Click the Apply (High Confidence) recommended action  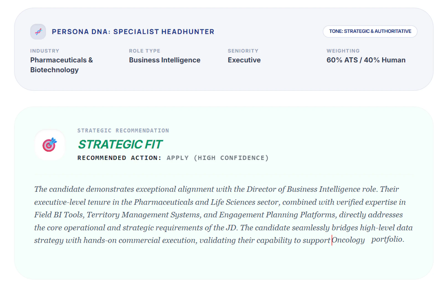click(x=218, y=158)
